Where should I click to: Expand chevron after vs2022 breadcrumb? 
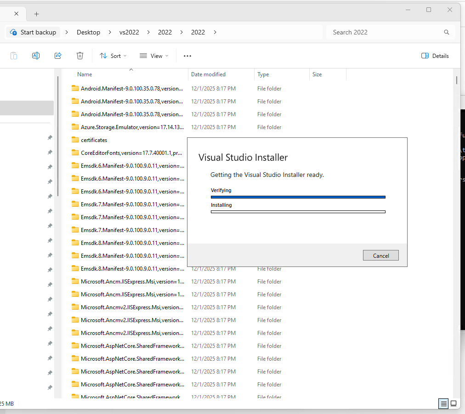tap(148, 32)
